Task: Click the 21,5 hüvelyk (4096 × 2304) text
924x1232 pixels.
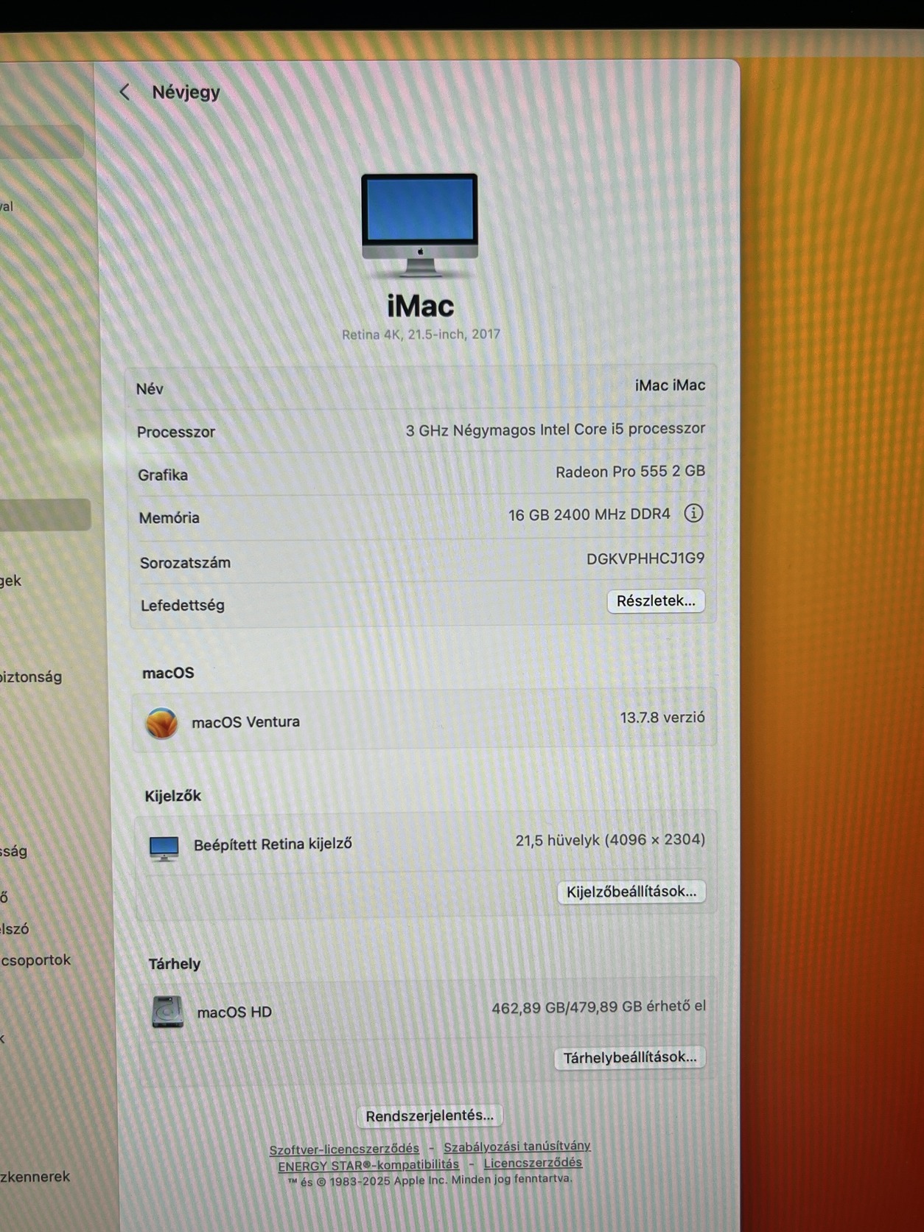Action: point(610,839)
